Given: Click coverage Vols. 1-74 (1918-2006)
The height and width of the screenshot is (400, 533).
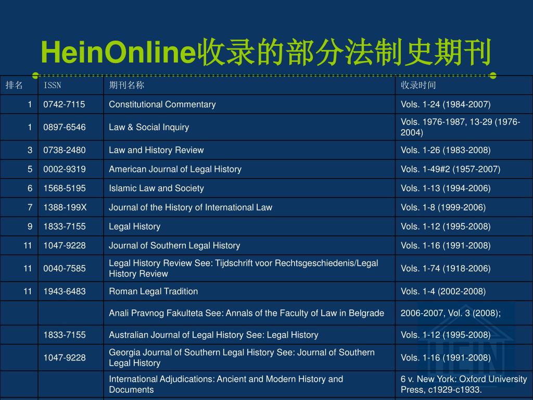Looking at the screenshot, I should pyautogui.click(x=446, y=268).
